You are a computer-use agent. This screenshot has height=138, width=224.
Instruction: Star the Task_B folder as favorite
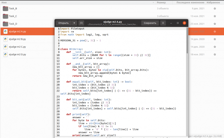pos(215,8)
